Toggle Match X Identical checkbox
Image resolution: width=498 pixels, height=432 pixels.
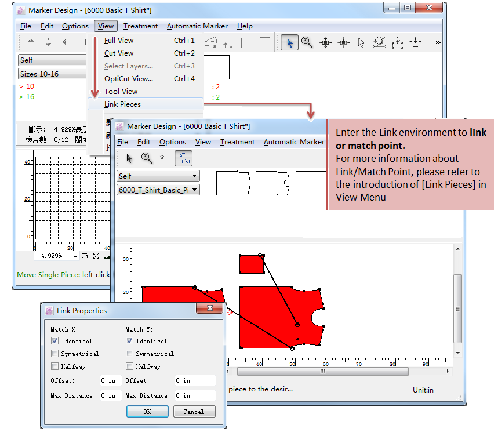tap(54, 341)
